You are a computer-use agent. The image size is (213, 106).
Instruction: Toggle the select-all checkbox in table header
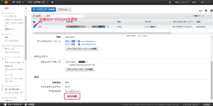tap(34, 22)
